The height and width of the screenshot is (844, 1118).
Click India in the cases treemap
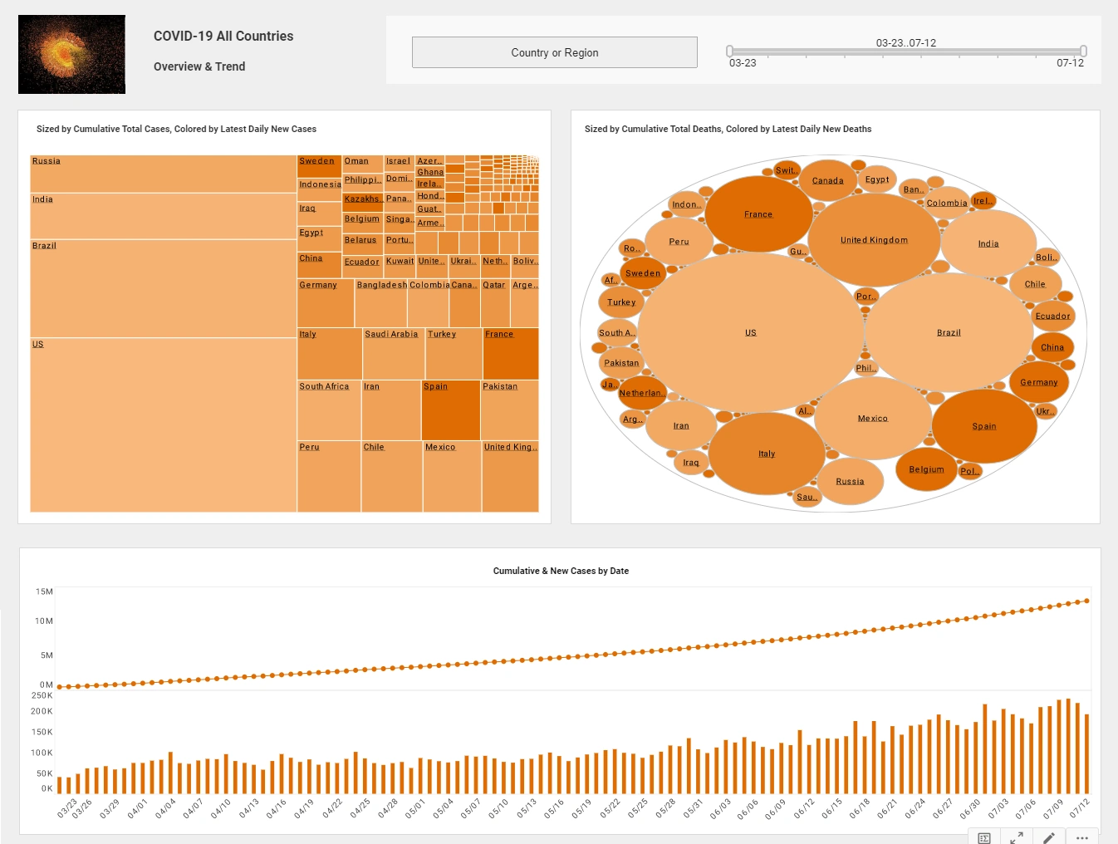tap(163, 216)
